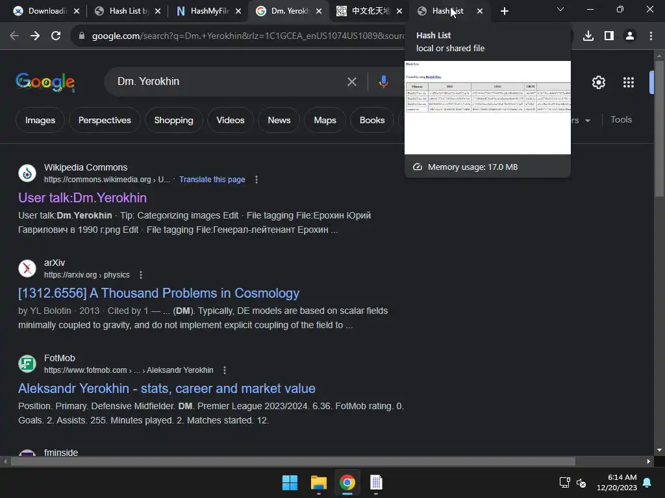Viewport: 665px width, 498px height.
Task: Filter results by Books
Action: click(372, 120)
